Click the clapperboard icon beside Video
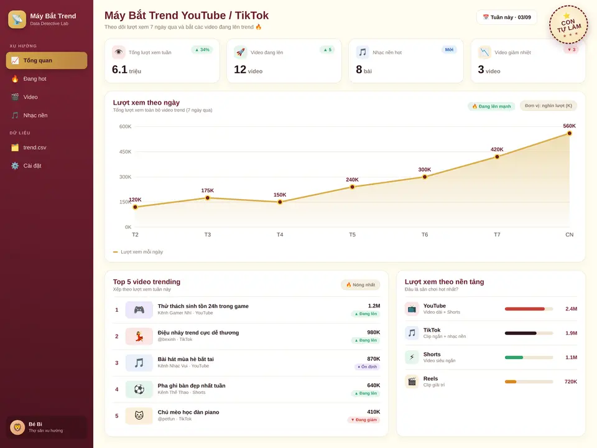Image resolution: width=597 pixels, height=448 pixels. pos(15,97)
